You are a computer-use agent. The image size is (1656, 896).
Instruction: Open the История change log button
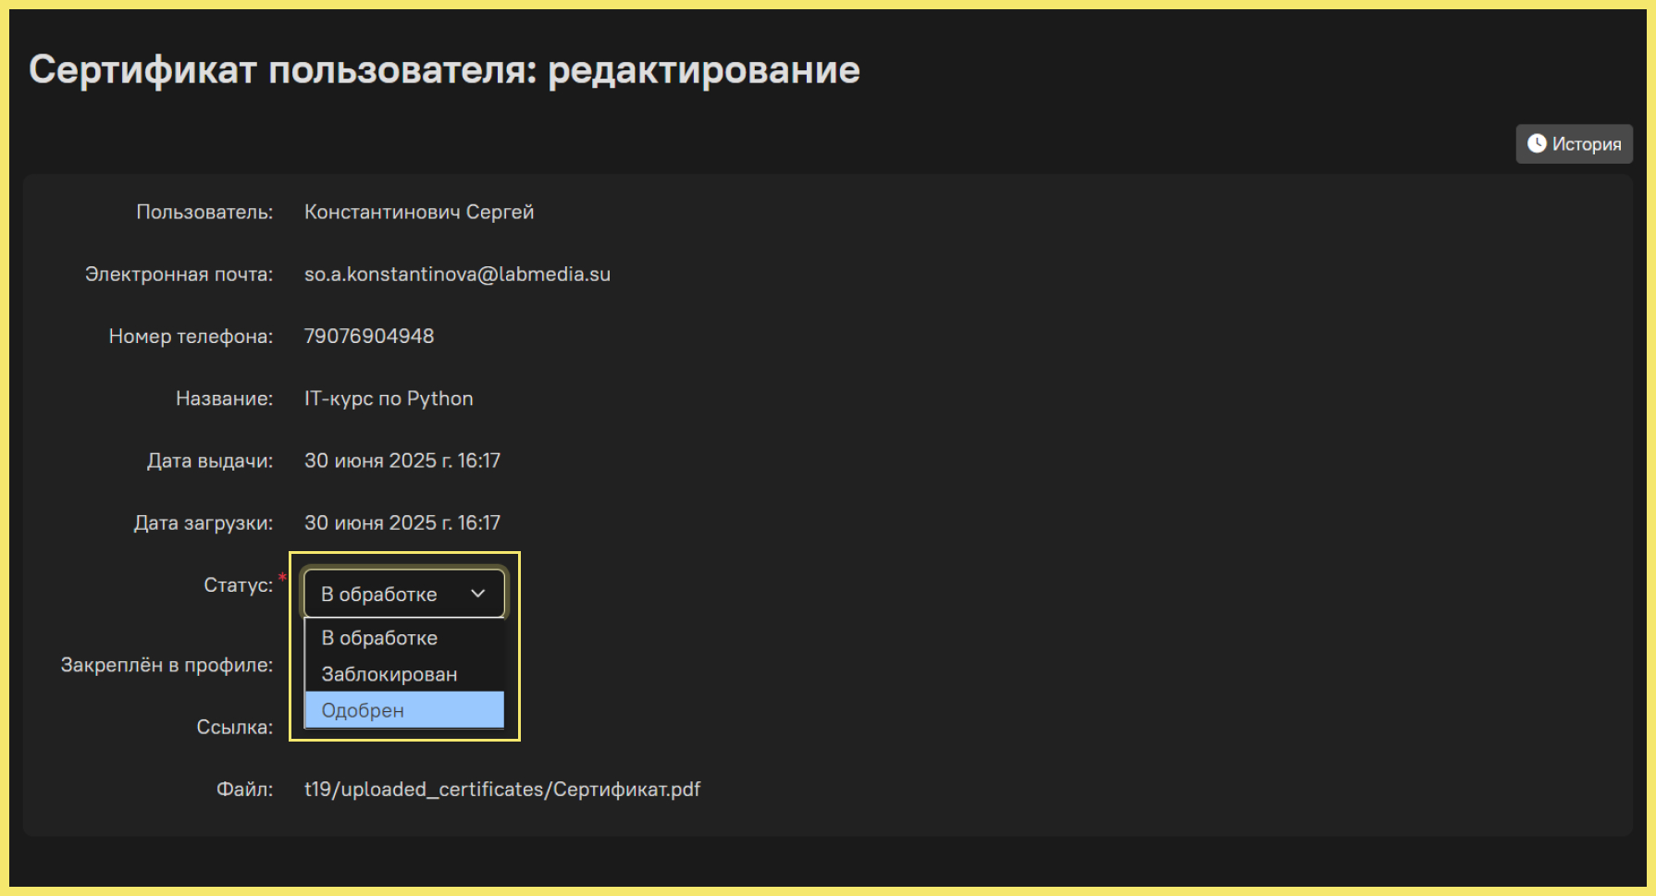tap(1574, 143)
